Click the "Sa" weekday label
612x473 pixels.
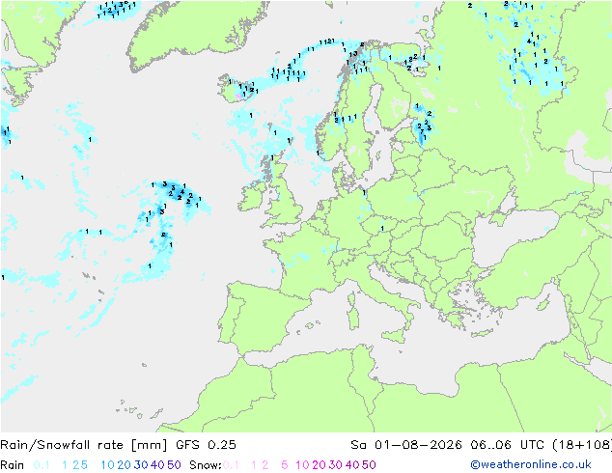pos(359,445)
